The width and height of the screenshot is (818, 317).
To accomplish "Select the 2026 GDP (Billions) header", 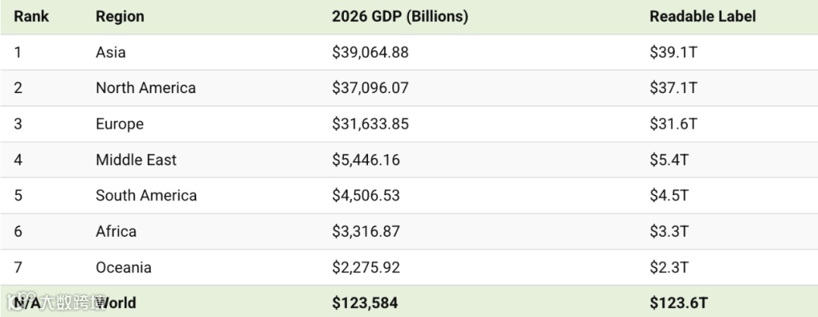I will [399, 16].
